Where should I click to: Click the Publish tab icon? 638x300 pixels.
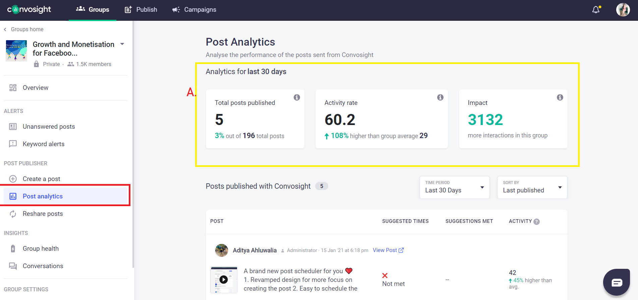click(x=128, y=10)
